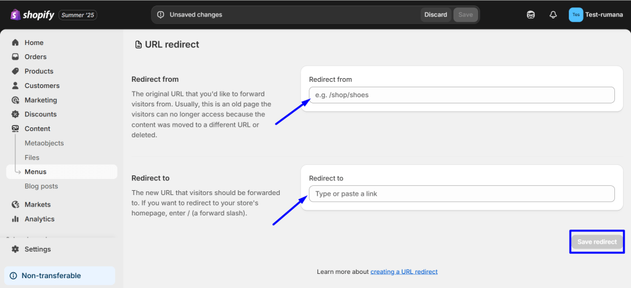Click the Save redirect button

(x=596, y=242)
